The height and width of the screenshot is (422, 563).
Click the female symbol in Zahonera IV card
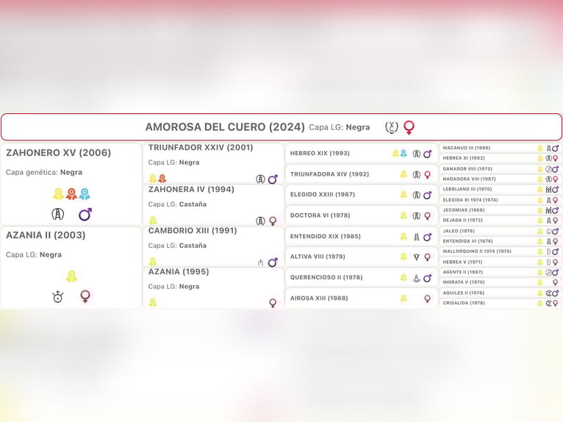[x=273, y=221]
